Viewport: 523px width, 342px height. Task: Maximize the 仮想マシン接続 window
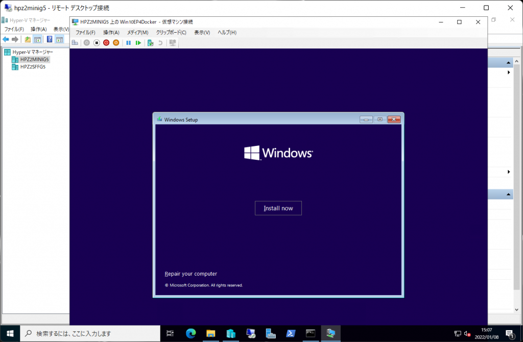point(459,22)
